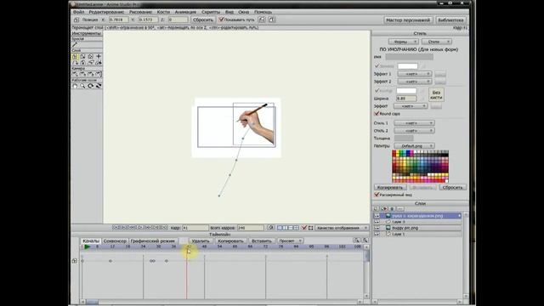Select the Rotate Workspace tool
The width and height of the screenshot is (544, 306).
click(91, 86)
